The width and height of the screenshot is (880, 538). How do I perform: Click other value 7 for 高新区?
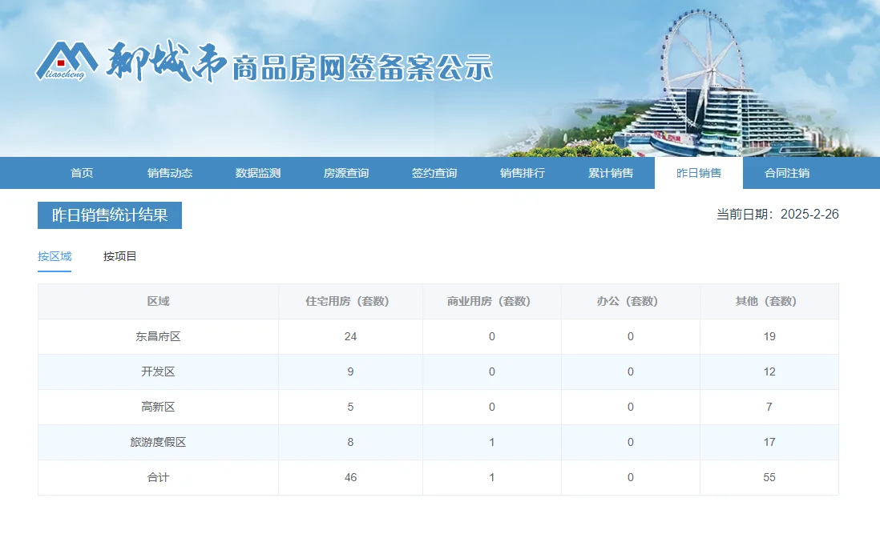[769, 408]
